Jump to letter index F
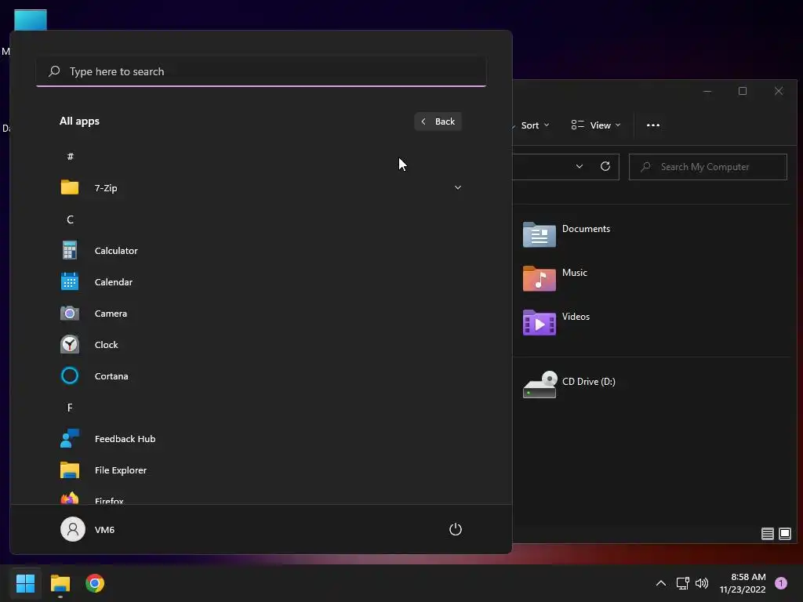 70,408
